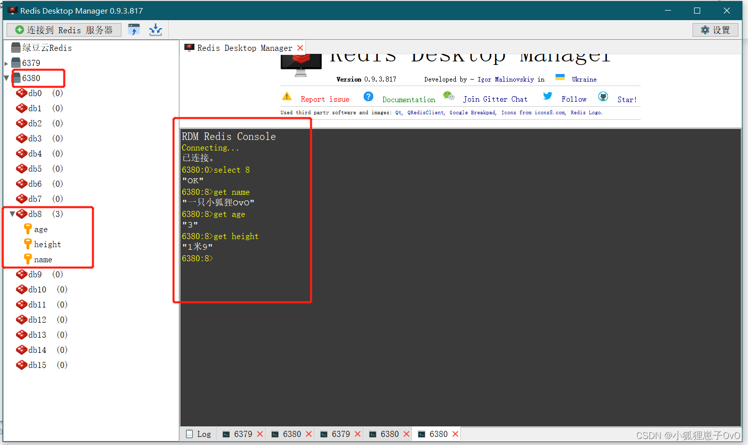Click the db15 database icon
The image size is (748, 445).
[22, 365]
